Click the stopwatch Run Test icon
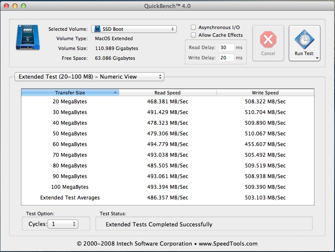This screenshot has height=252, width=335. click(305, 39)
